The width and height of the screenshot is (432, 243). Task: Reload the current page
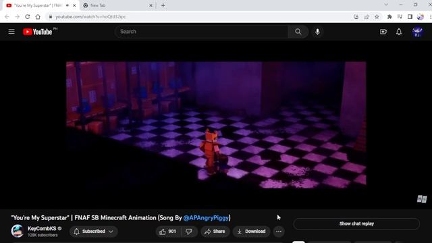tap(28, 17)
